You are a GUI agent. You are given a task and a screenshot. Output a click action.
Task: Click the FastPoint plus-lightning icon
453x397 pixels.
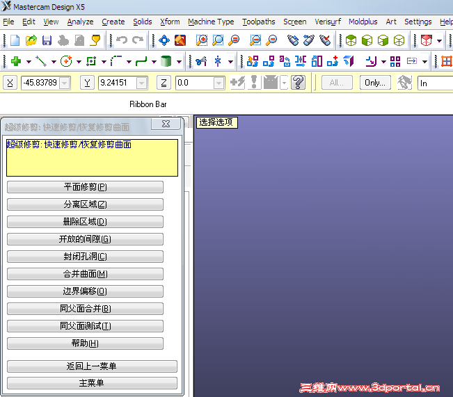pyautogui.click(x=237, y=83)
